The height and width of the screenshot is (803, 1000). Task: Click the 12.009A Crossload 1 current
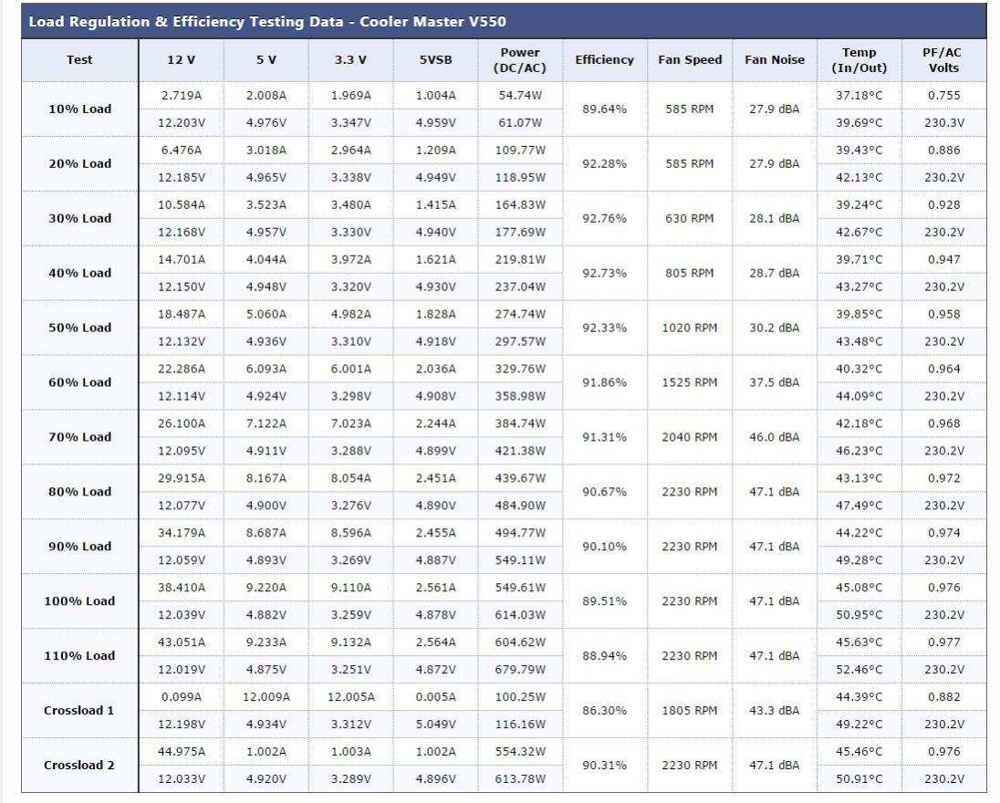click(266, 697)
